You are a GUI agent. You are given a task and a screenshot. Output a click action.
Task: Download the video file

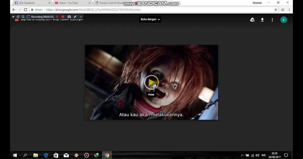[x=262, y=20]
